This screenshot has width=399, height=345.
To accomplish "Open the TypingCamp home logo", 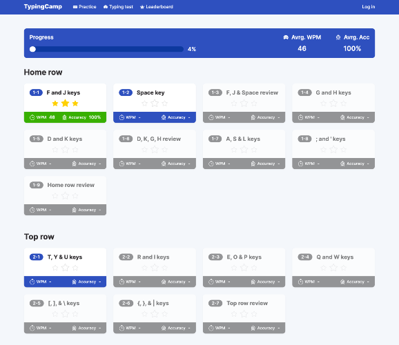I will [43, 7].
